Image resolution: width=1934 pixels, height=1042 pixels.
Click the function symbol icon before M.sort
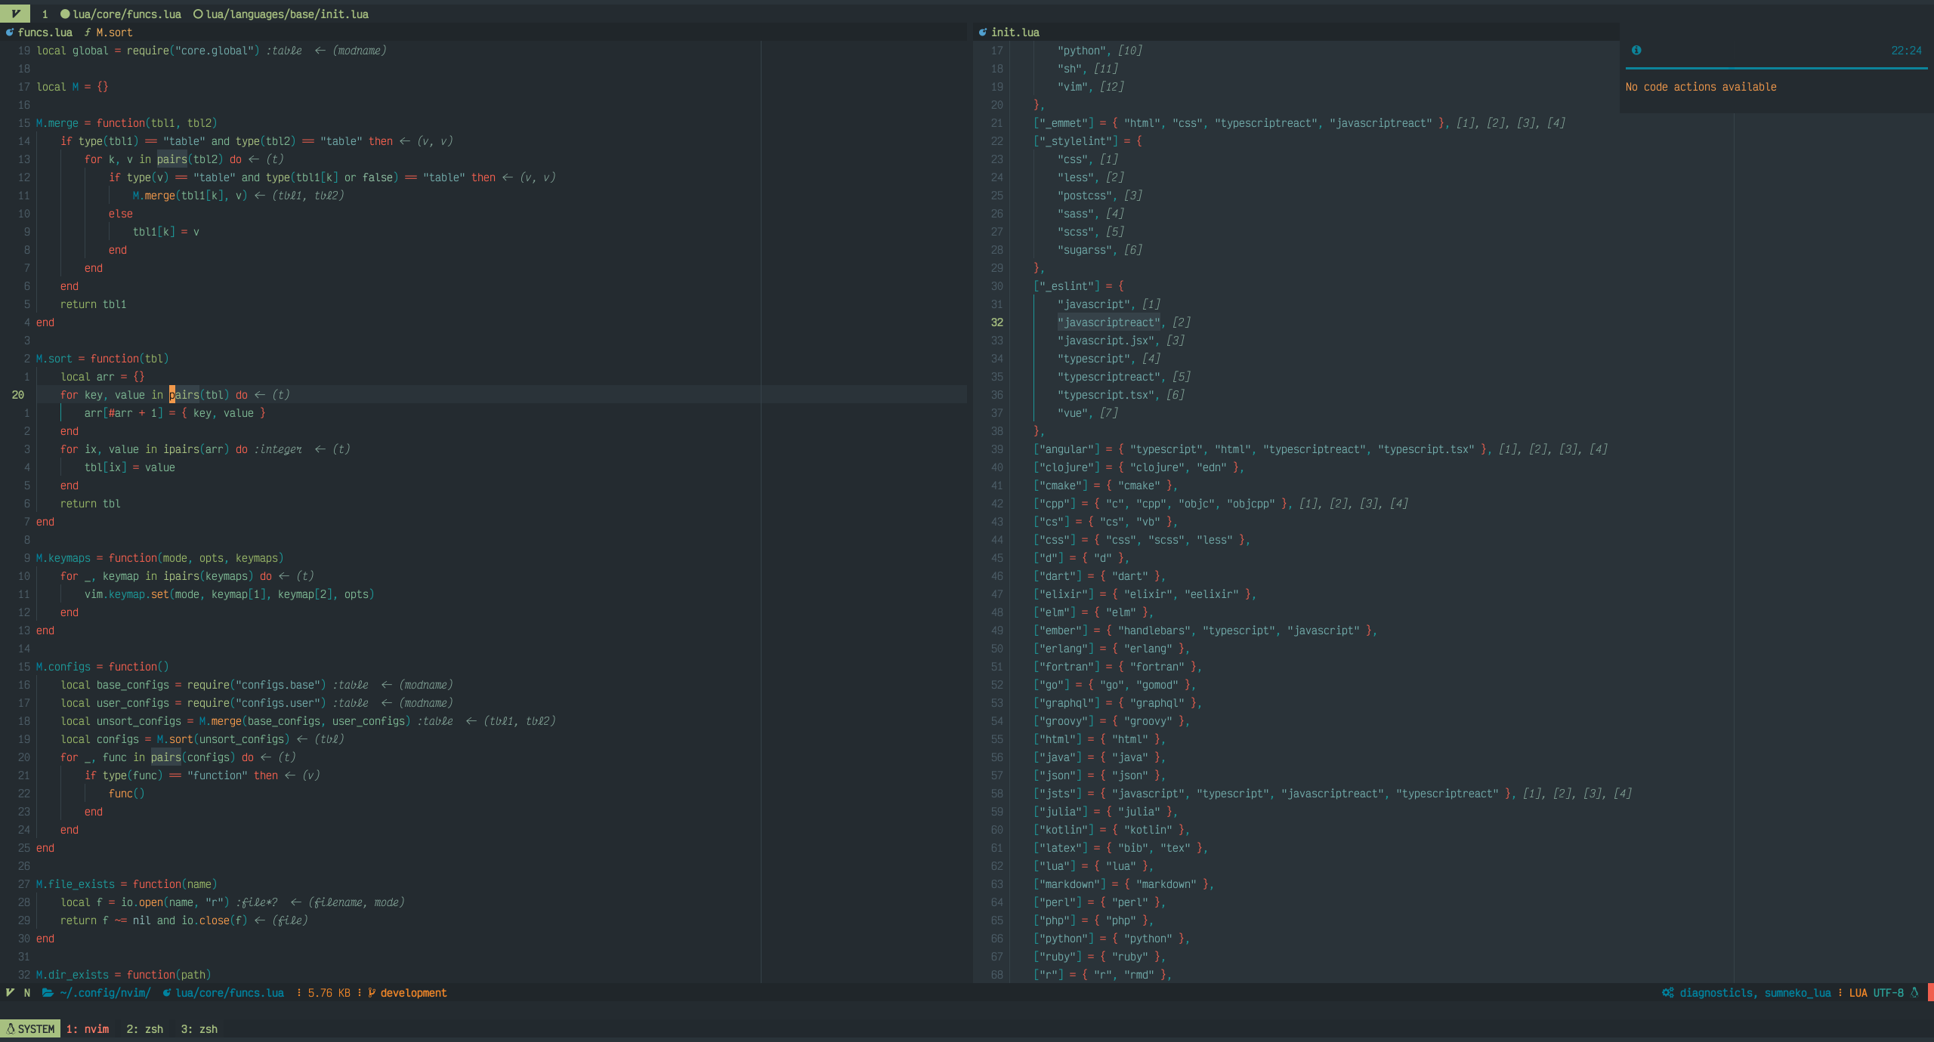87,32
